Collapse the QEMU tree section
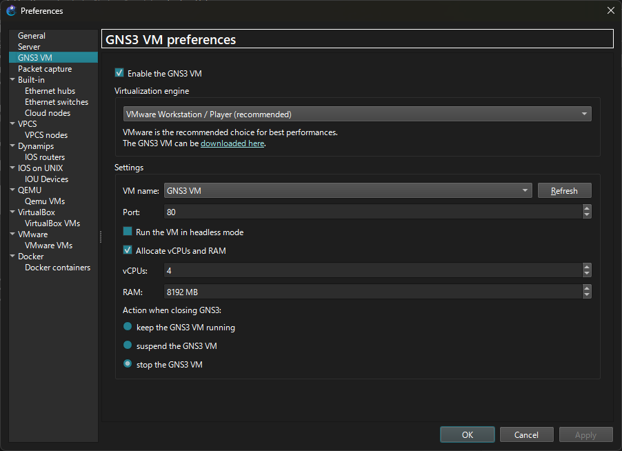This screenshot has width=622, height=451. [12, 190]
